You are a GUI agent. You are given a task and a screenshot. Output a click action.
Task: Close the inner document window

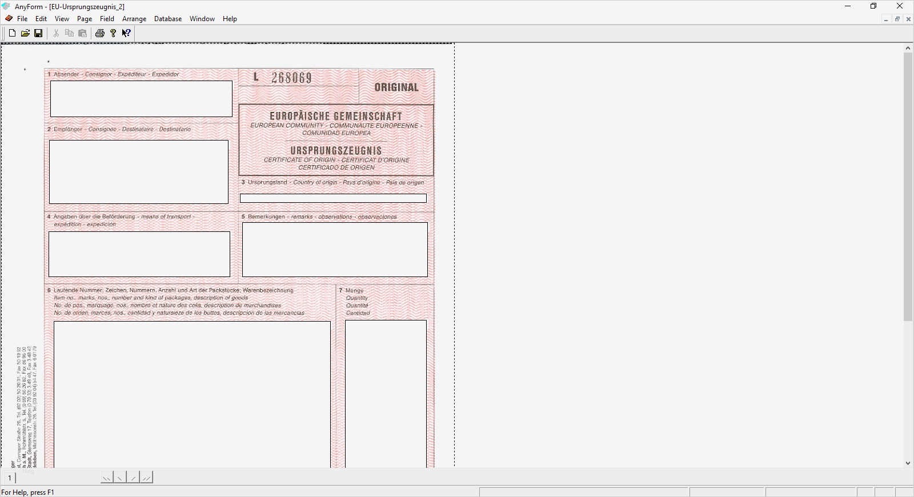[908, 19]
